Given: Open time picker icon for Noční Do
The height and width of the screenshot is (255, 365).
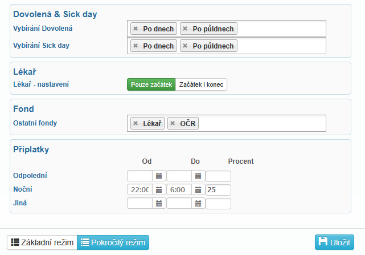Looking at the screenshot, I should point(198,189).
